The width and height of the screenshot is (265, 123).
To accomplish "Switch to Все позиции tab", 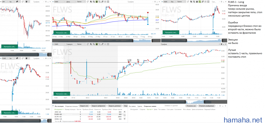I will (x=59, y=106).
